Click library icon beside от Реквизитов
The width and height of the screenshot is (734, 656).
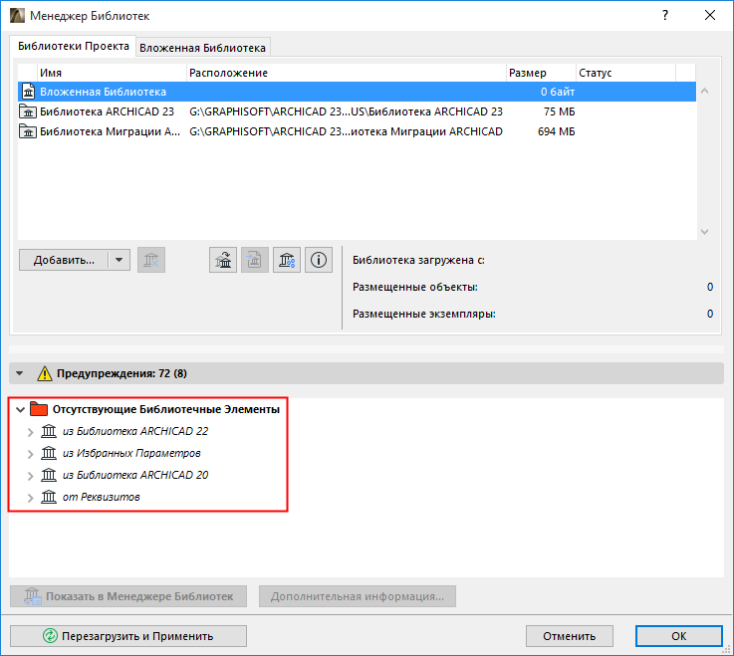[49, 497]
